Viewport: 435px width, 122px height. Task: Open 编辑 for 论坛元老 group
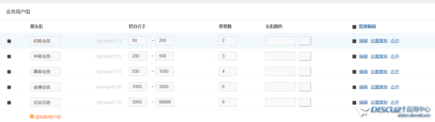click(x=363, y=102)
